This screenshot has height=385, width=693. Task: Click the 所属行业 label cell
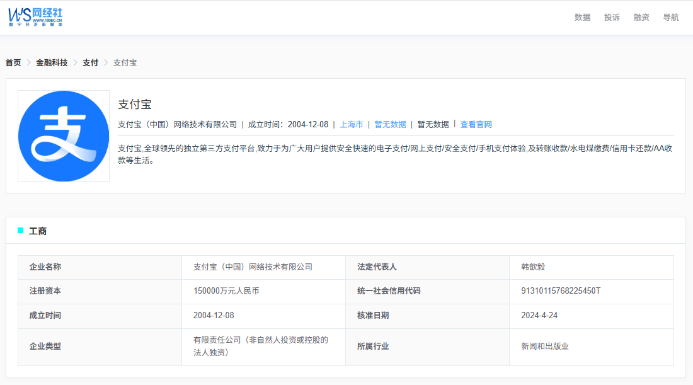coord(427,347)
